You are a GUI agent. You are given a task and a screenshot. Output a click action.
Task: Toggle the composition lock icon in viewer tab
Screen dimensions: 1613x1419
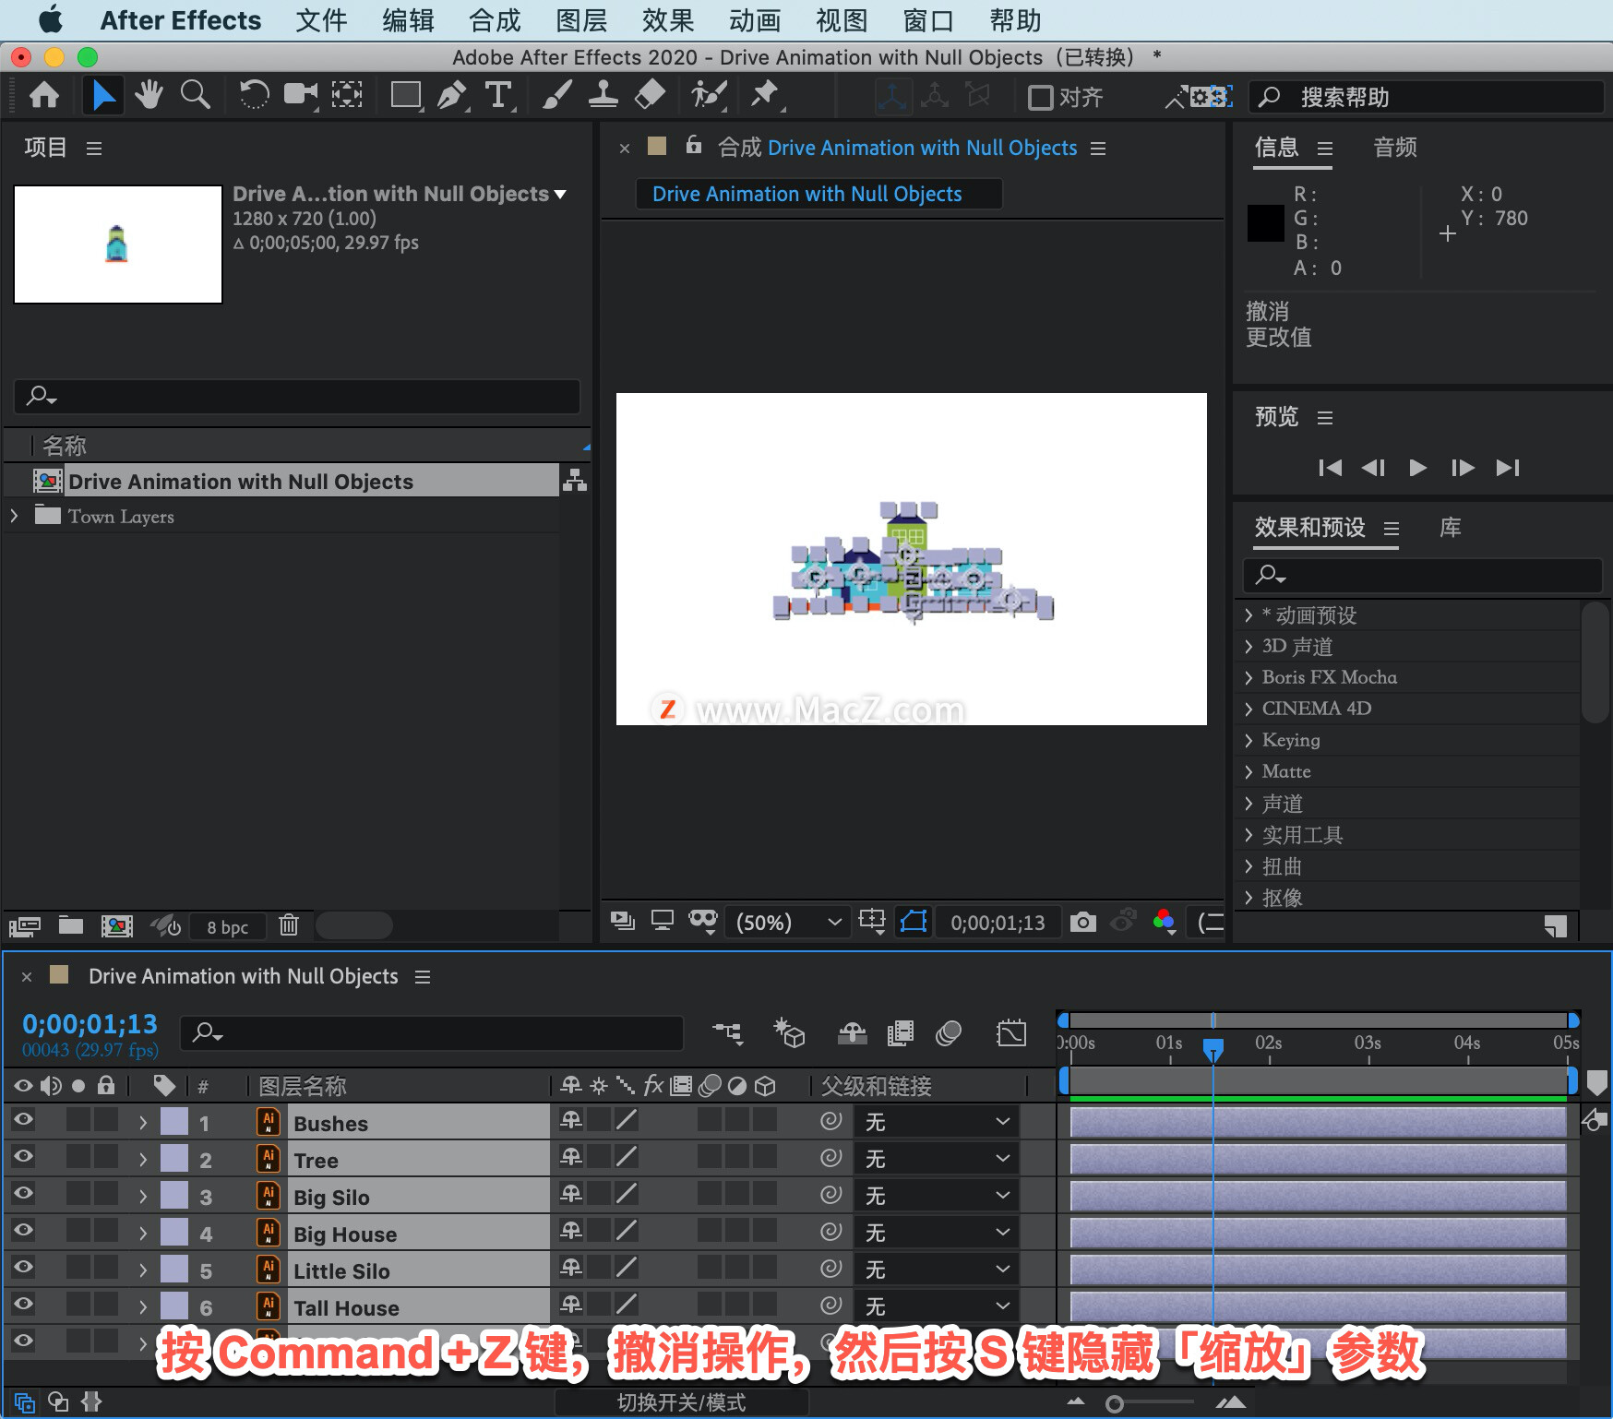(694, 145)
